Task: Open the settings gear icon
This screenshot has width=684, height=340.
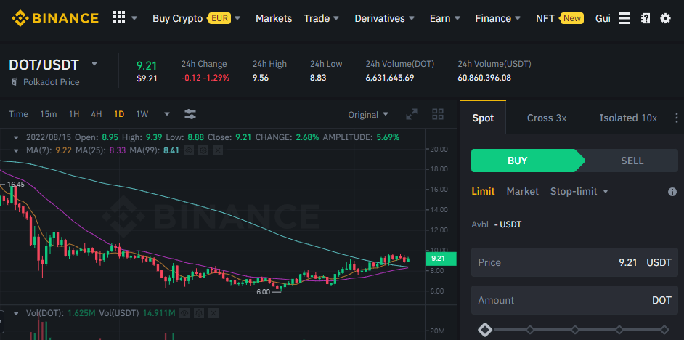Action: (665, 18)
